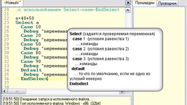Click line number 37 in the gutter
Viewport: 187px width, 105px height.
point(6,83)
